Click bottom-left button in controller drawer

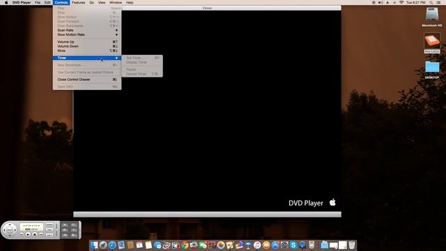click(65, 235)
